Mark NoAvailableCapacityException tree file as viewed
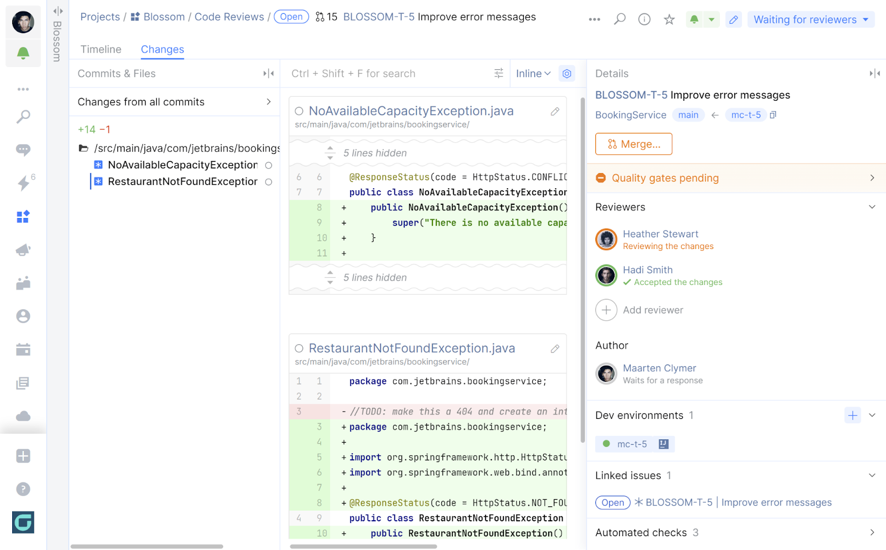The image size is (886, 550). pos(269,165)
